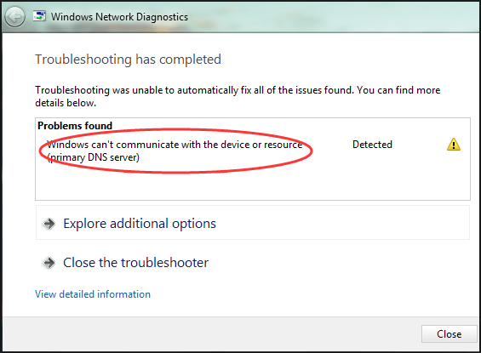The image size is (481, 353).
Task: Click the Windows Network Diagnostics title text
Action: [x=119, y=17]
